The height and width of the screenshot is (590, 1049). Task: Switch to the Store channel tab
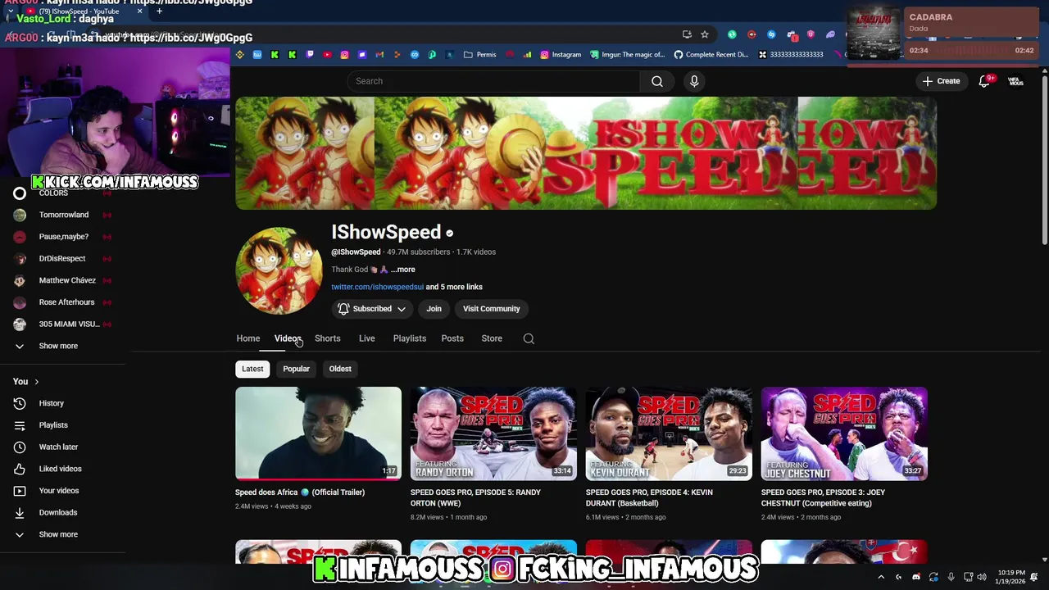point(492,338)
